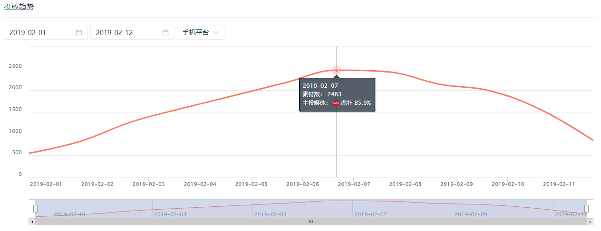The height and width of the screenshot is (231, 601).
Task: Open calendar icon for start date 2019-02-01
Action: pyautogui.click(x=79, y=32)
